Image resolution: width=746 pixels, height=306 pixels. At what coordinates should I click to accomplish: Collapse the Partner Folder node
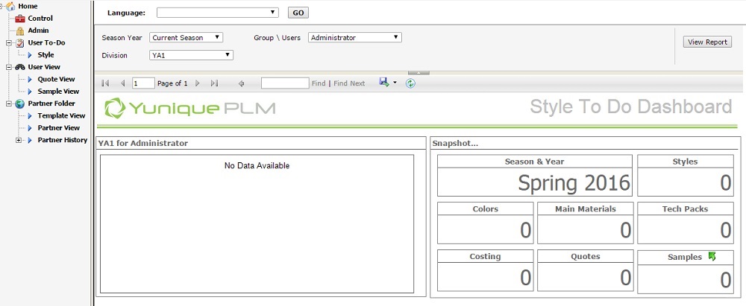[8, 103]
